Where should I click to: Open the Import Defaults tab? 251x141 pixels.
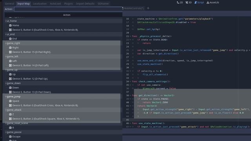pyautogui.click(x=85, y=4)
